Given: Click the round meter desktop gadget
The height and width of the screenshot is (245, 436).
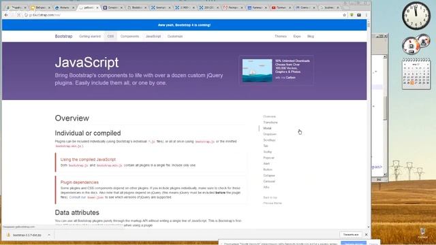Looking at the screenshot, I should [x=411, y=46].
